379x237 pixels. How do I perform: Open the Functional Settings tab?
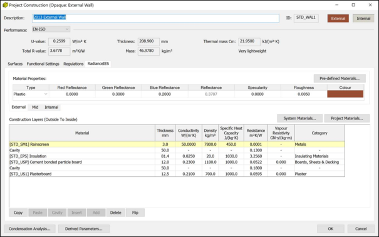click(43, 64)
